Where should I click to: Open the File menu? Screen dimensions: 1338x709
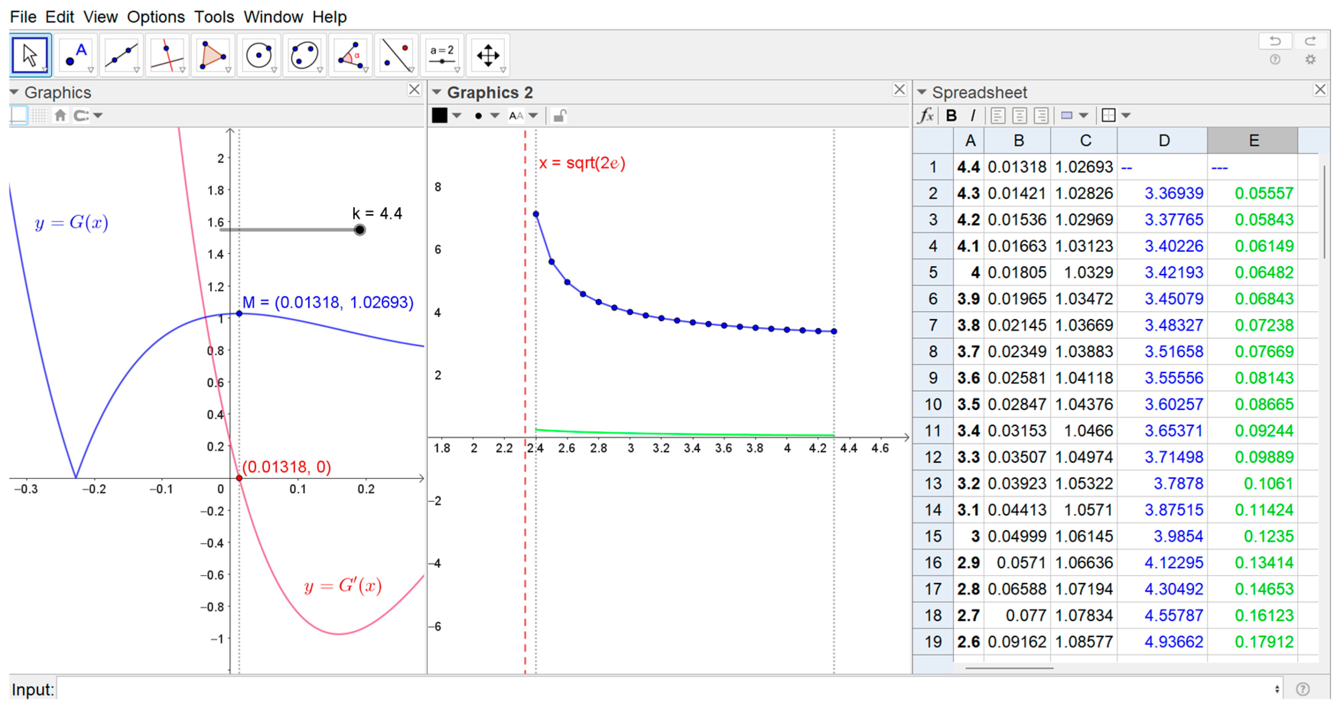coord(23,16)
